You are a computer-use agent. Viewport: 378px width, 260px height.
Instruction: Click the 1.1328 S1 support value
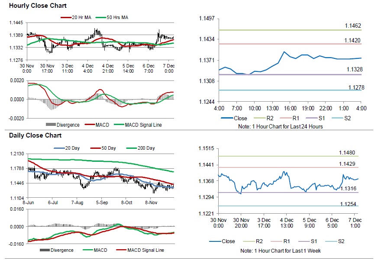click(355, 69)
